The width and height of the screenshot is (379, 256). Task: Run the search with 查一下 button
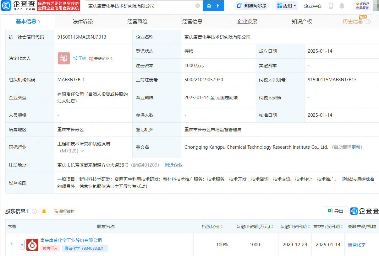point(213,6)
